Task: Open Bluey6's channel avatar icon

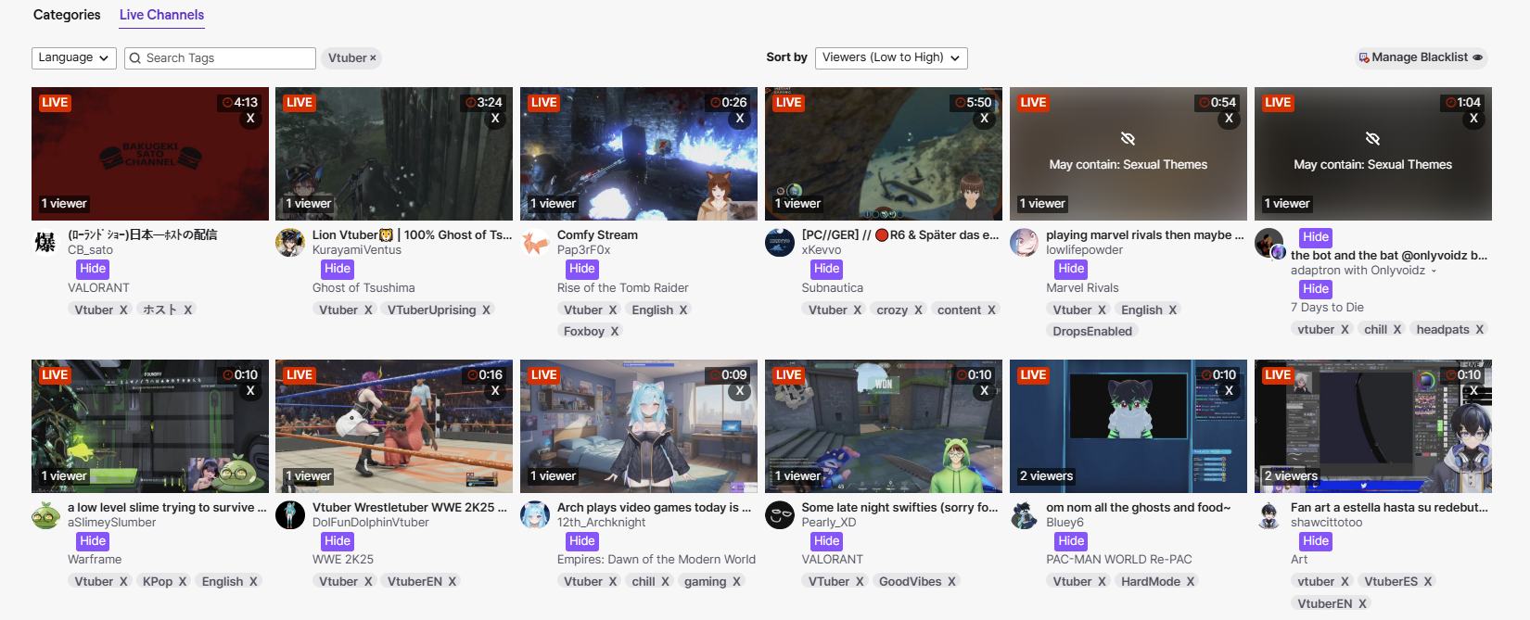Action: click(x=1025, y=515)
